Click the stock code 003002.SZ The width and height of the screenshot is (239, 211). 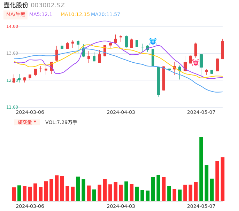(x=48, y=5)
